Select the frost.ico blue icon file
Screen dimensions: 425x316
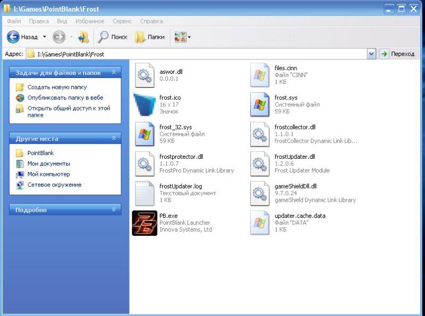coord(144,105)
